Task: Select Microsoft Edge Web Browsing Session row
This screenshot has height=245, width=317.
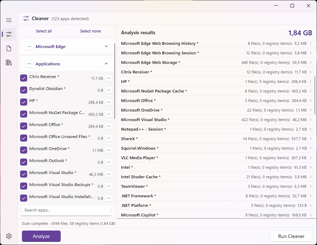Action: click(x=216, y=53)
